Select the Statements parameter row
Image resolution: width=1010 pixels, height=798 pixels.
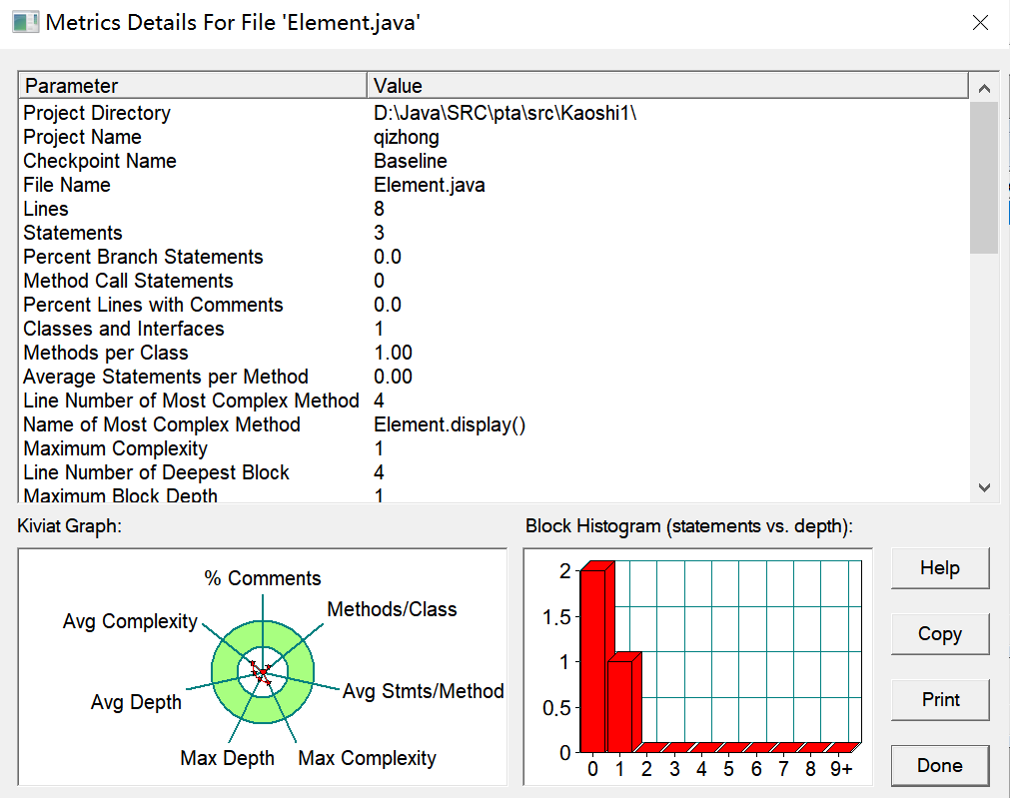click(x=494, y=233)
